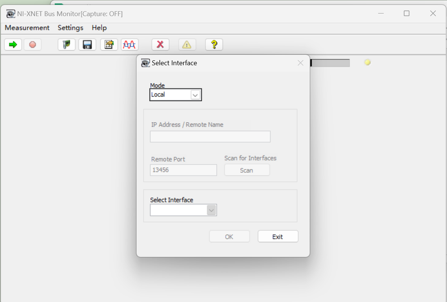Click the yellow status indicator light
This screenshot has width=447, height=302.
click(x=367, y=63)
